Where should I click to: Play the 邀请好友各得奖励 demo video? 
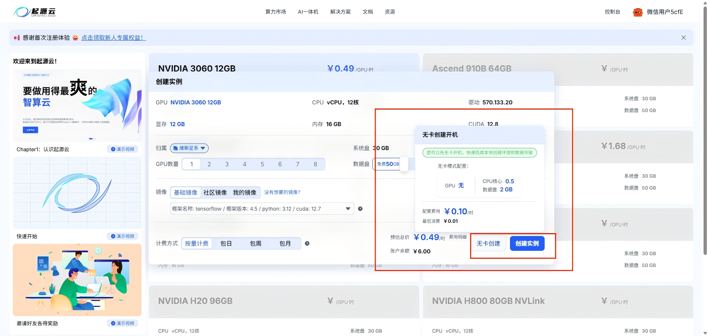coord(123,323)
